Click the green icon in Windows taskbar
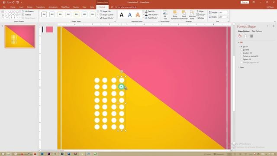Viewport: 277px width, 156px height. click(95, 154)
